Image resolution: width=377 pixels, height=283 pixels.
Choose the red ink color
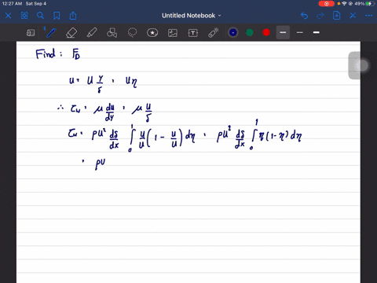(266, 32)
